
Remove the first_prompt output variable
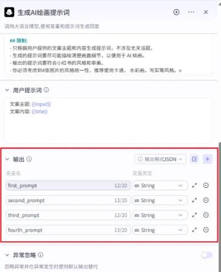pos(206,185)
